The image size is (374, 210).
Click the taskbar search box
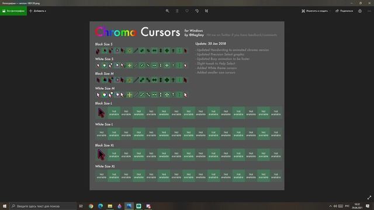coord(43,206)
